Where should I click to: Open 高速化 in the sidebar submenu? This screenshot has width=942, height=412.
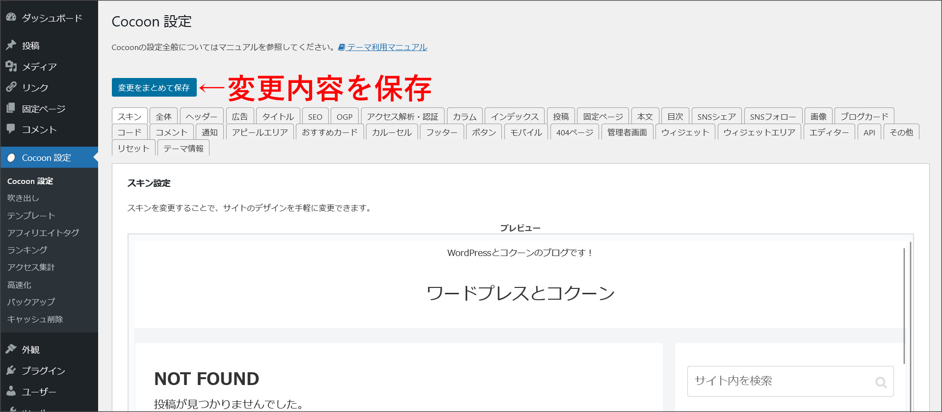[x=19, y=284]
